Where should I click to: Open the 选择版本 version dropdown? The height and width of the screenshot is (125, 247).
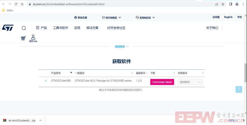coord(190,82)
